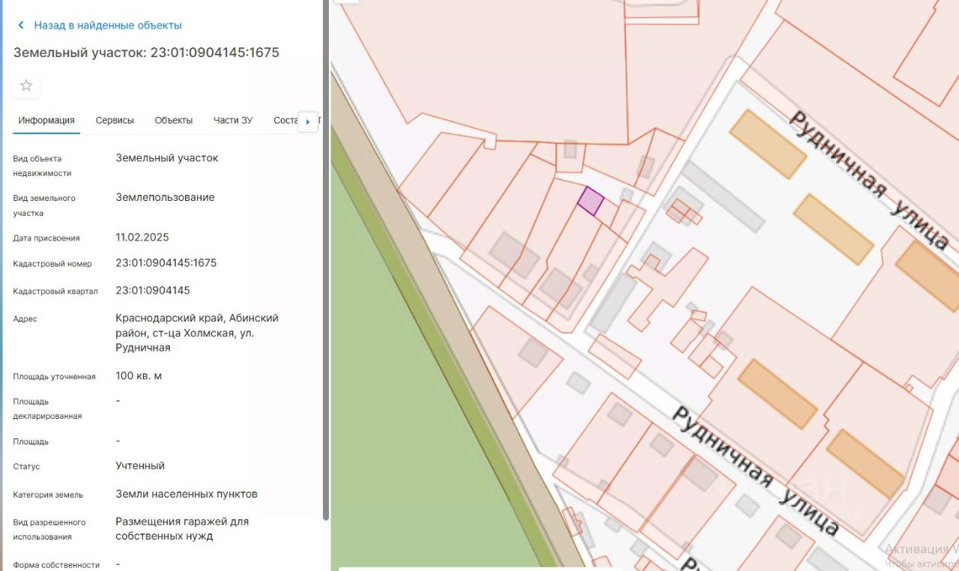Open the Части ЗУ tab

233,121
